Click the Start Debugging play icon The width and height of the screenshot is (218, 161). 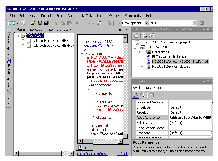[119, 23]
